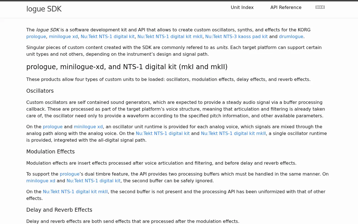Follow NTS-1 digital kit mkII link in Oscillators section
Viewport: 358px width, 224px height.
tap(234, 134)
